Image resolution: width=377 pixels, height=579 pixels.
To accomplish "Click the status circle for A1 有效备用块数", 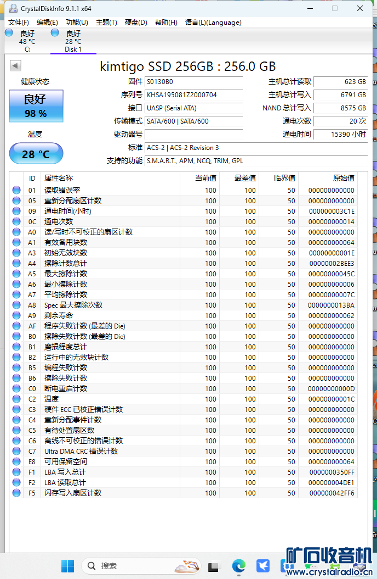I will [x=16, y=242].
